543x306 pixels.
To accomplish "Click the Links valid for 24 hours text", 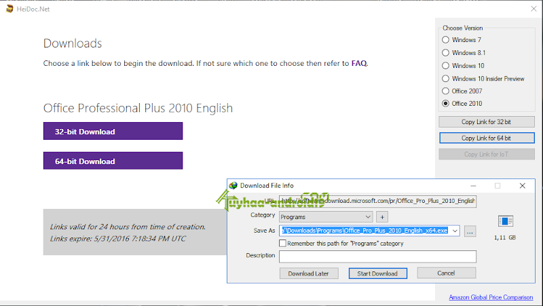I will [128, 227].
